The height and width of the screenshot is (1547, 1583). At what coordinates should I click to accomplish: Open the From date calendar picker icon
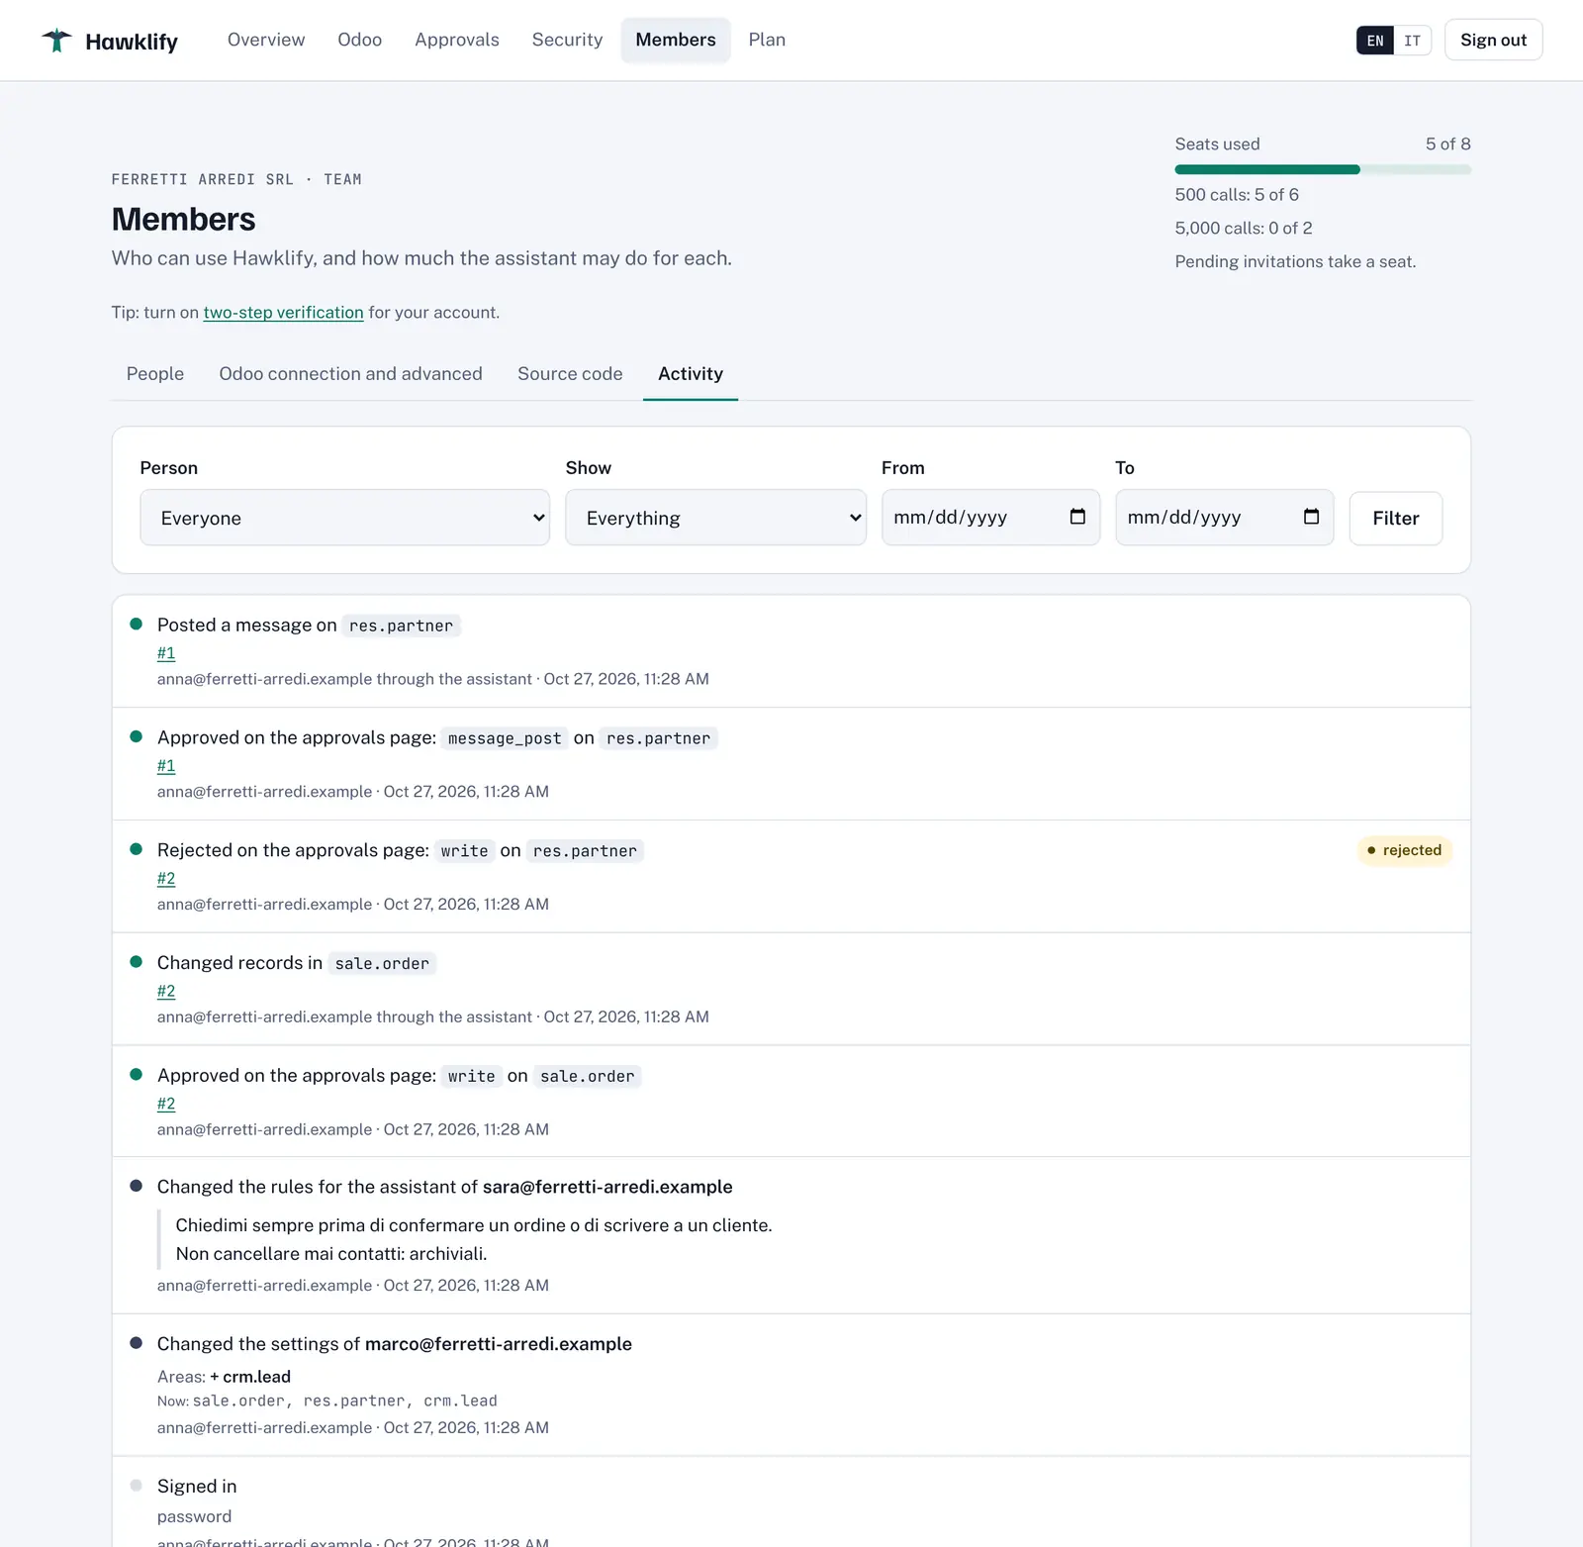[x=1077, y=517]
